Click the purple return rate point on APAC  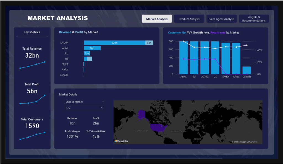coord(184,59)
